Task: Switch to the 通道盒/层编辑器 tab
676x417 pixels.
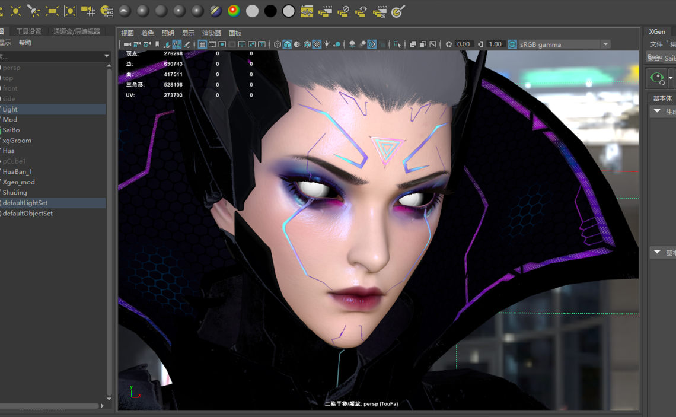Action: pos(76,31)
